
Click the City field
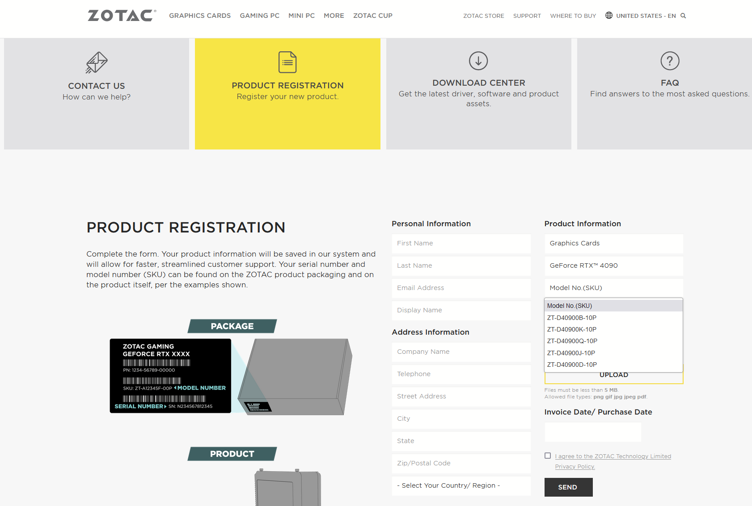(x=461, y=419)
